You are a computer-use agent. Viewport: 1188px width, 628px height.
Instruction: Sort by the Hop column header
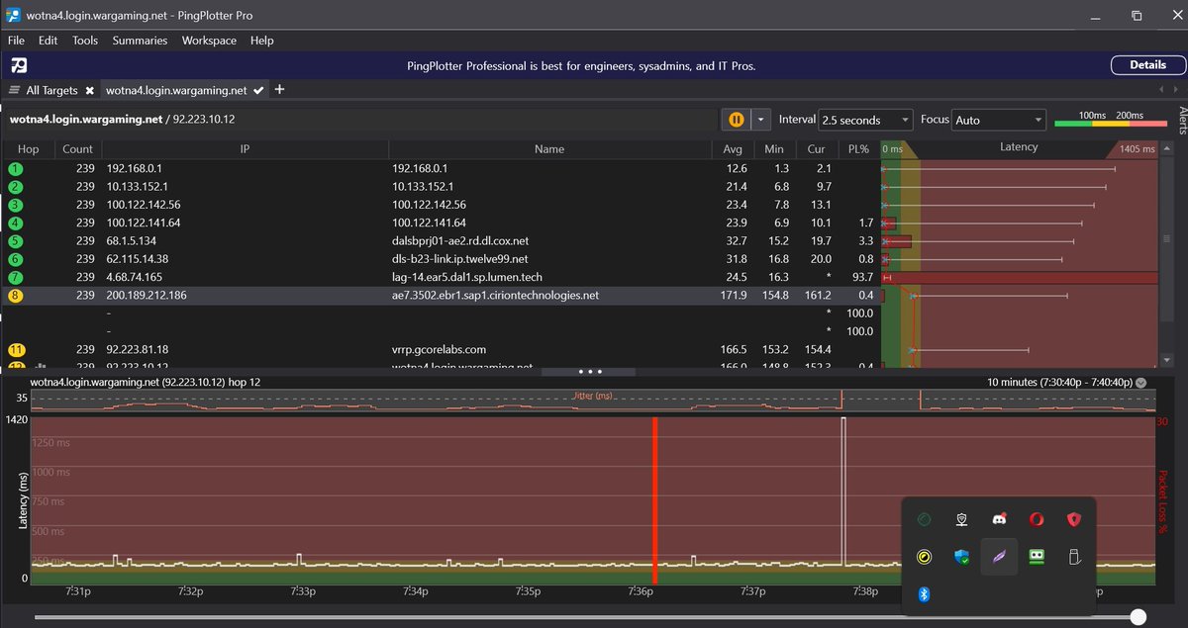click(x=29, y=148)
